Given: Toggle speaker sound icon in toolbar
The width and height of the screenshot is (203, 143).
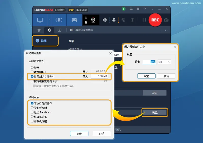Looking at the screenshot, I should pos(105,20).
